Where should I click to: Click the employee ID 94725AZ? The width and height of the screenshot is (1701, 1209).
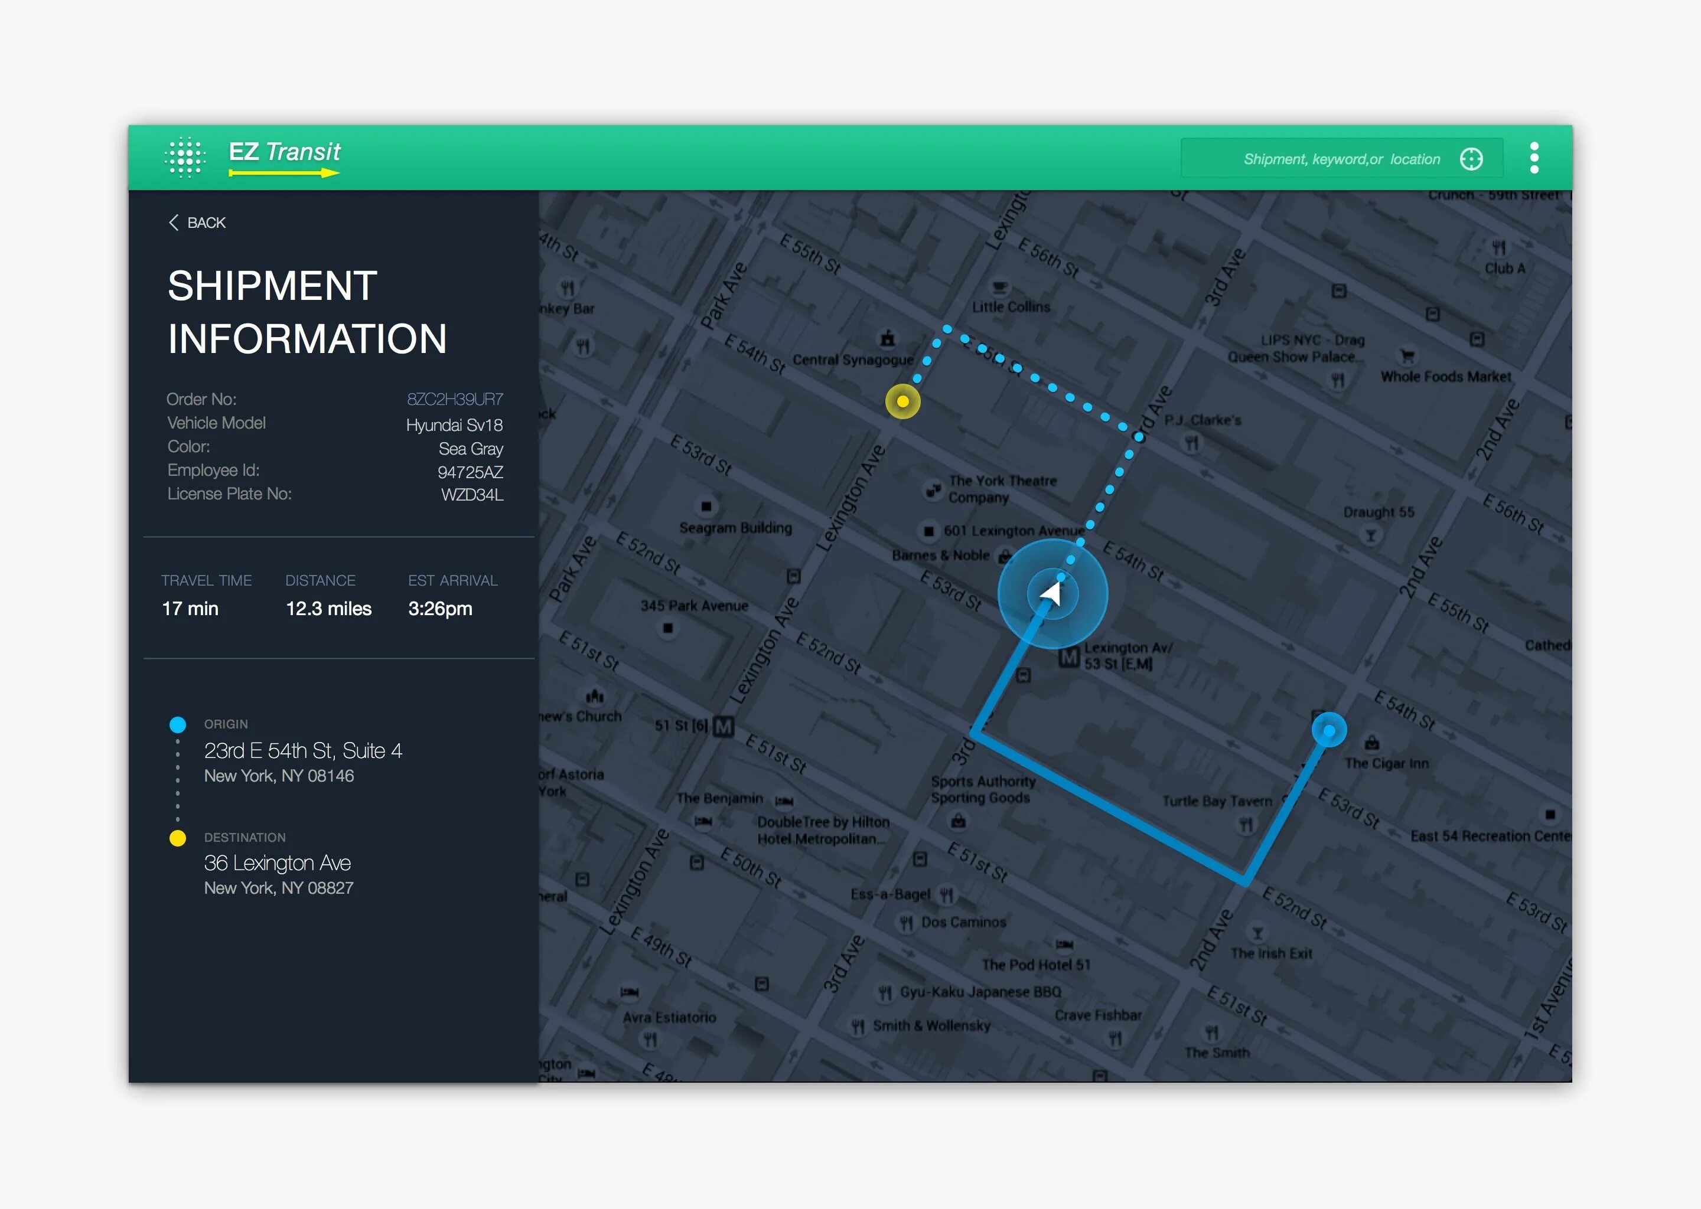[x=471, y=472]
